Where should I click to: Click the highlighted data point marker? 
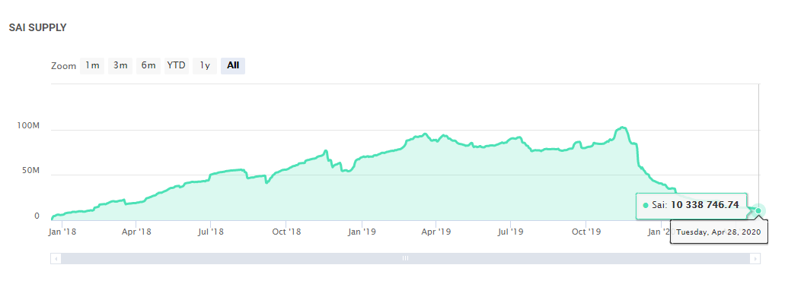pos(758,210)
